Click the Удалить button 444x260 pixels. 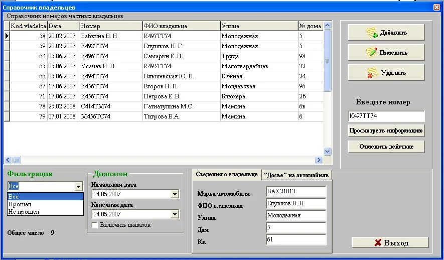click(x=386, y=73)
